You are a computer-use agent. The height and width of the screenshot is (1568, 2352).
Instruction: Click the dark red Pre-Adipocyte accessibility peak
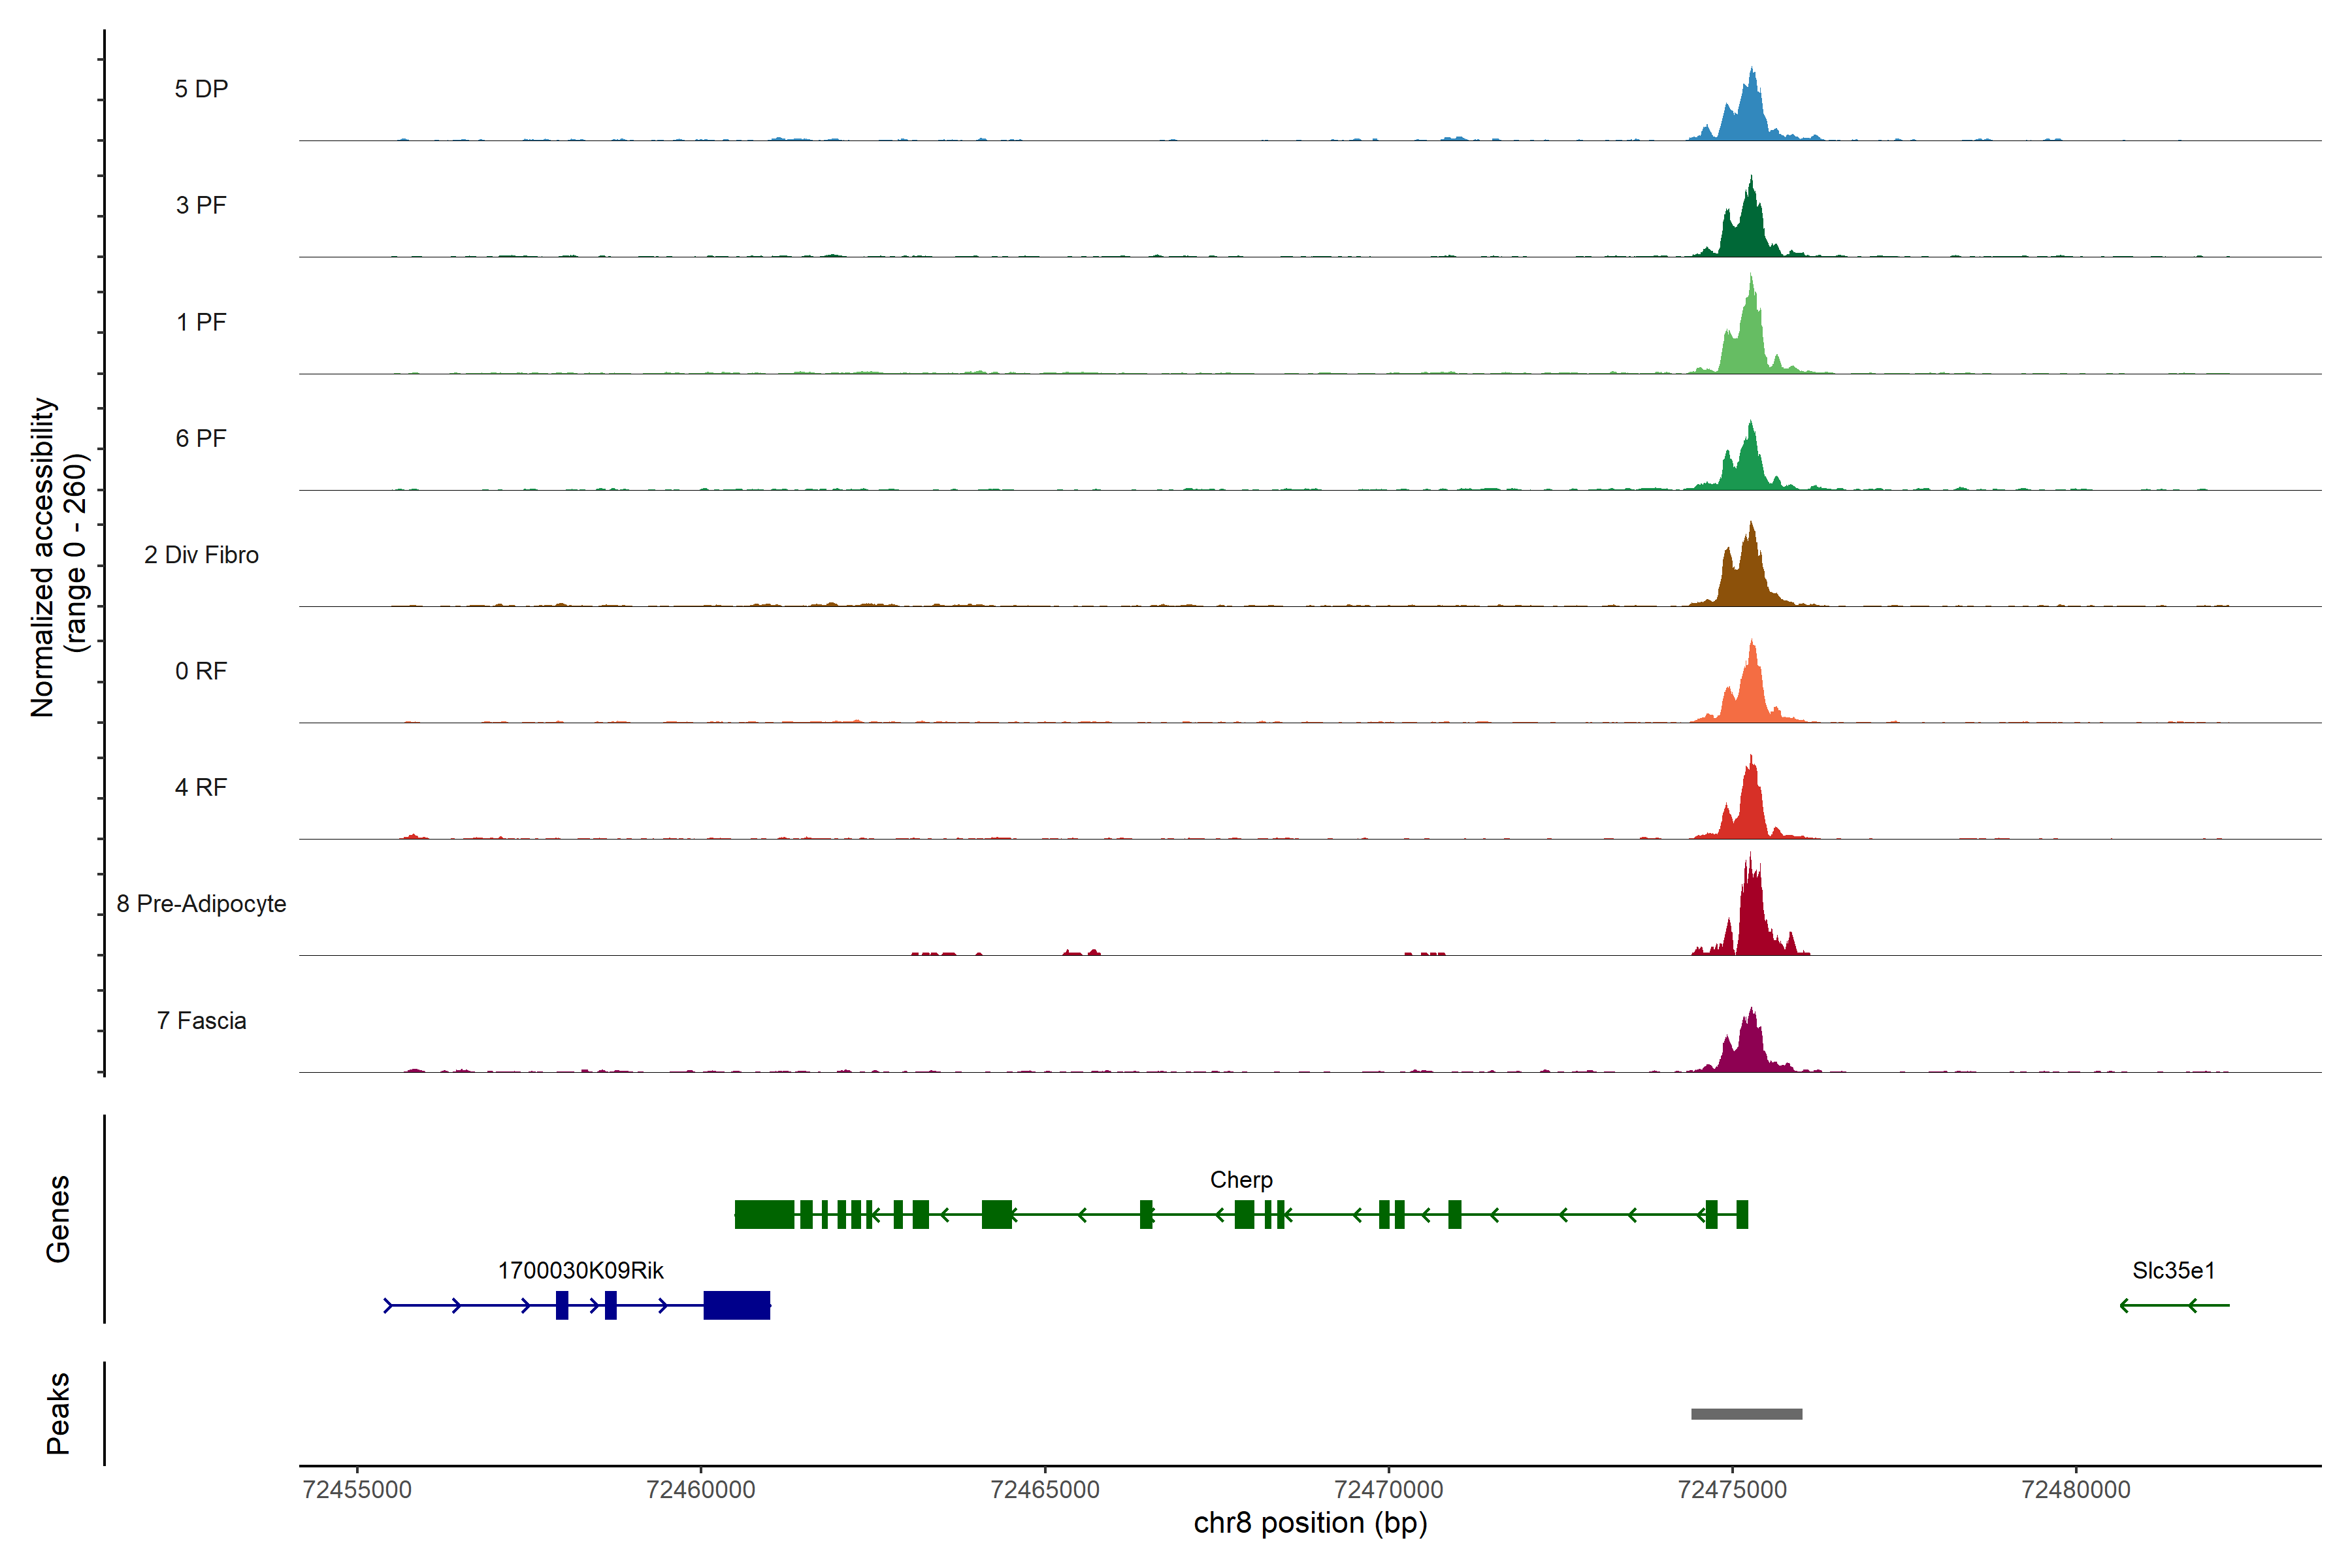[x=1751, y=915]
